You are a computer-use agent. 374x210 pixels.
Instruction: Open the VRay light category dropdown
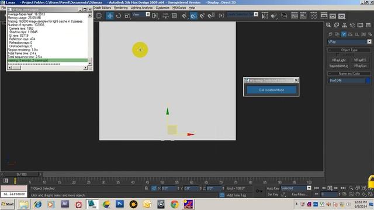tap(349, 41)
